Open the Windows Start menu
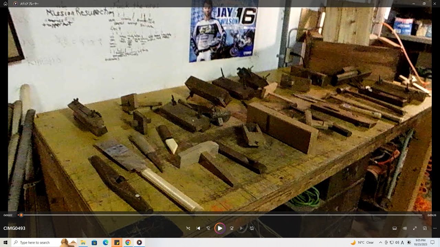The image size is (440, 247). click(5, 243)
